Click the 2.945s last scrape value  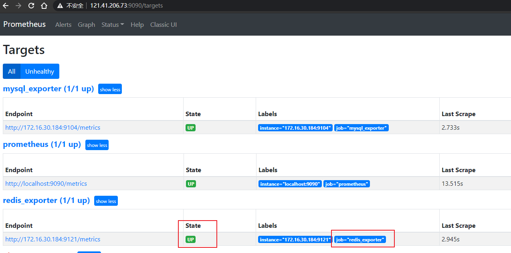(x=450, y=239)
